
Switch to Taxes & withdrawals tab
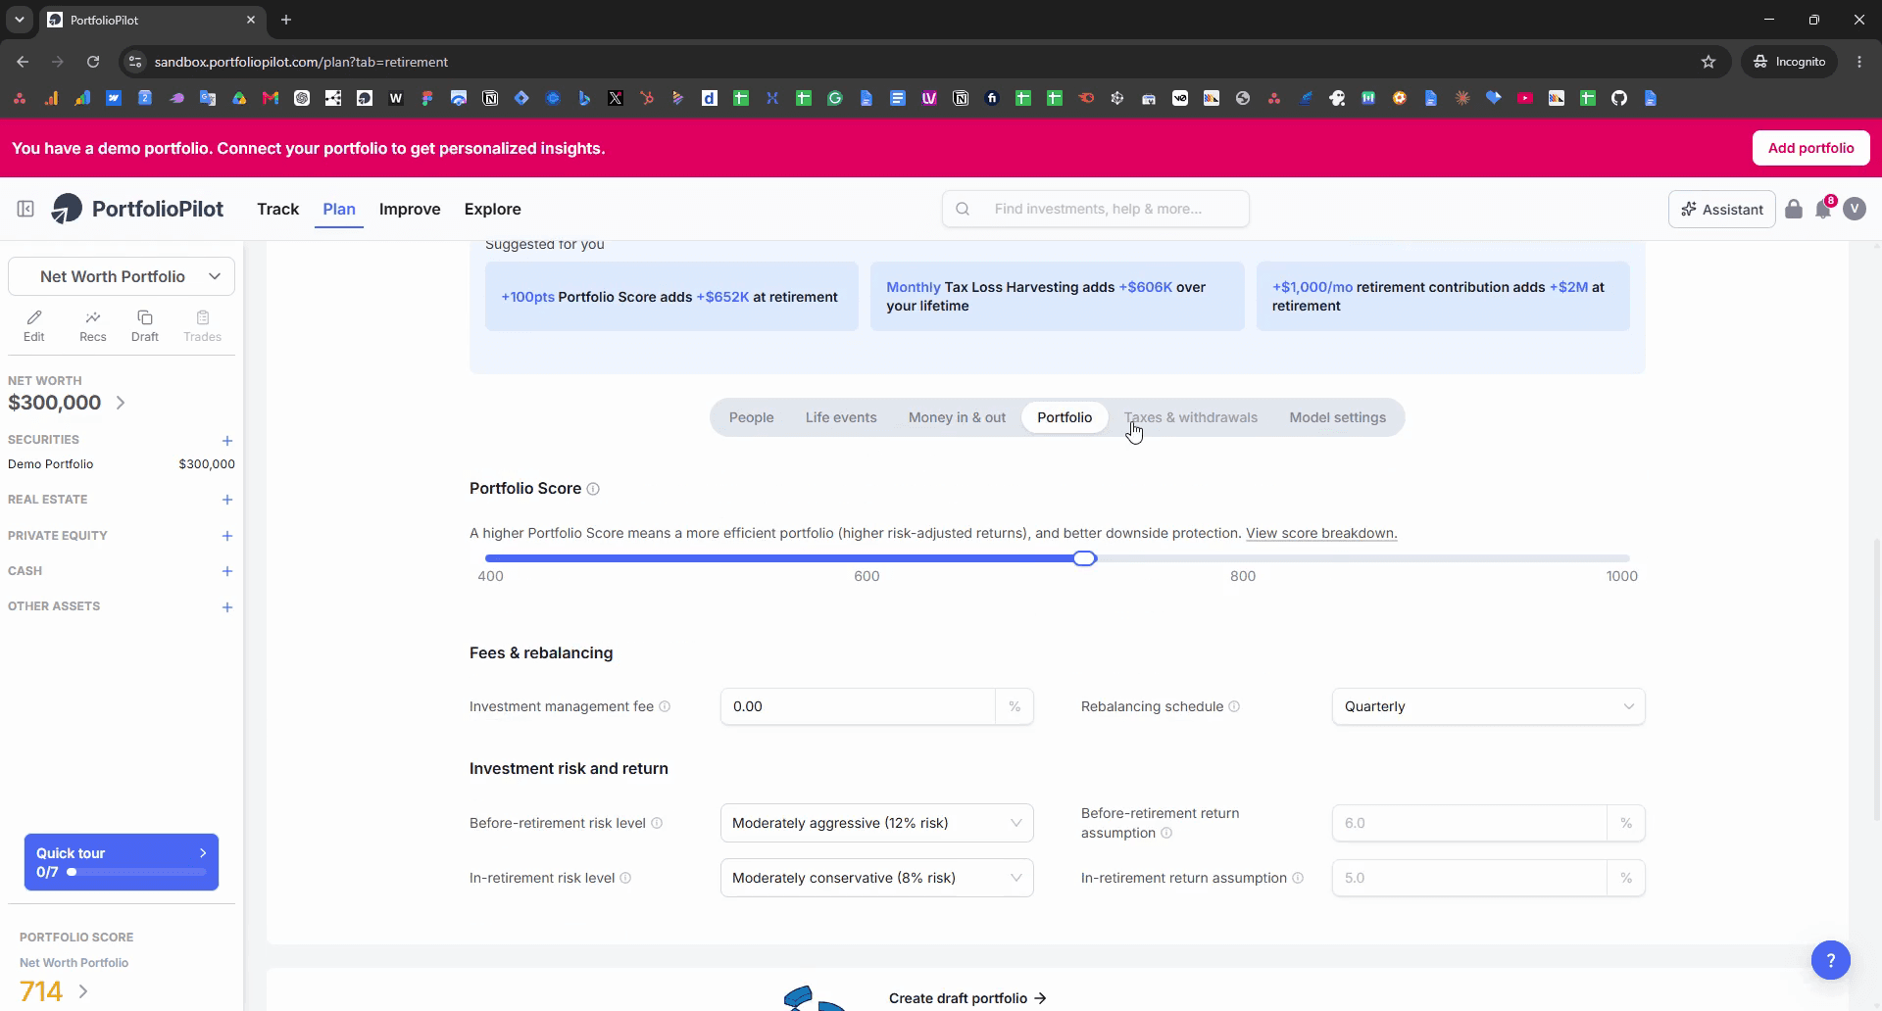[1190, 417]
